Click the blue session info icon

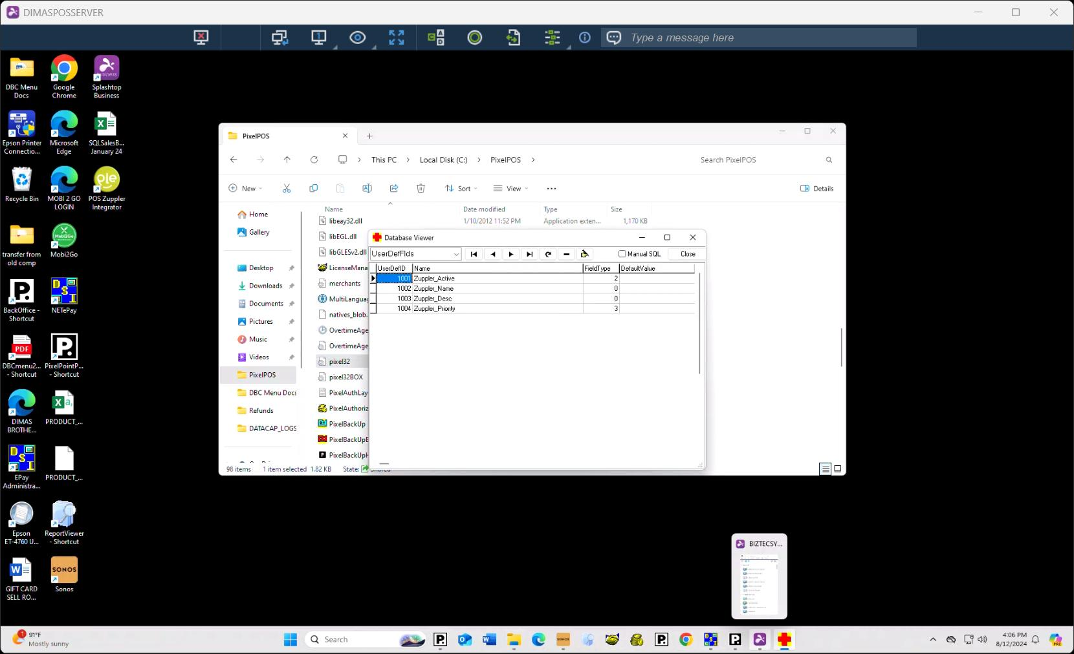[x=585, y=37]
